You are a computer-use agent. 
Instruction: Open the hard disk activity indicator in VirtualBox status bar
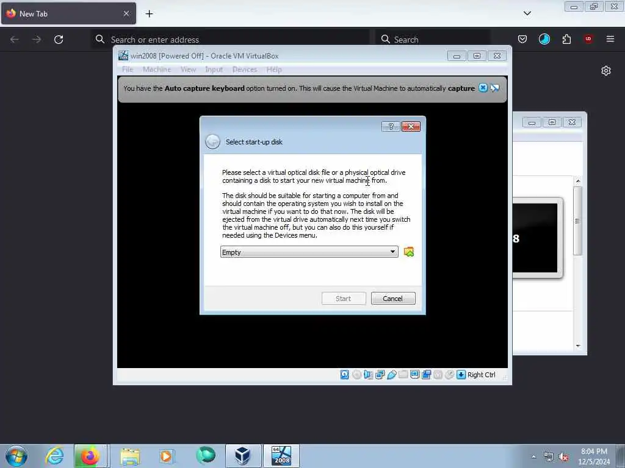(x=345, y=375)
